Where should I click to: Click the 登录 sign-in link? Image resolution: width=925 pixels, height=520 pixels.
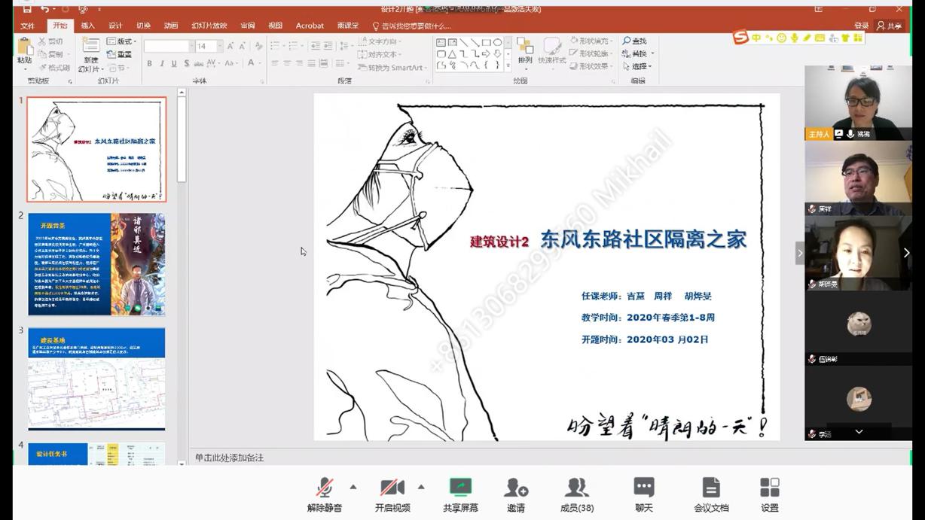(x=862, y=26)
